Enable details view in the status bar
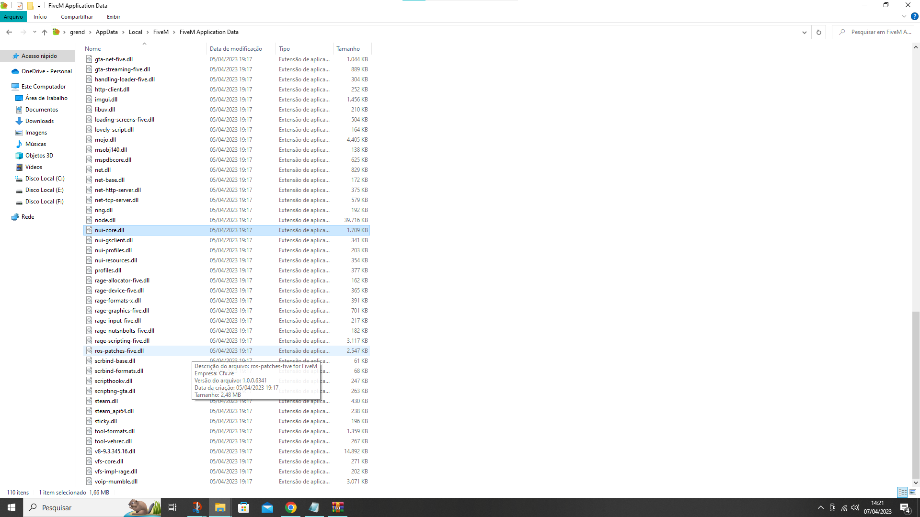Image resolution: width=920 pixels, height=517 pixels. coord(902,492)
